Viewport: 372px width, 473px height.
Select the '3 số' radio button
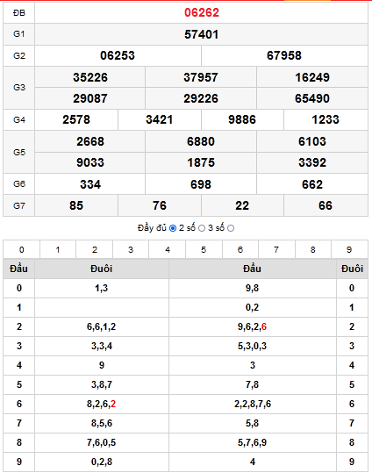(x=231, y=228)
